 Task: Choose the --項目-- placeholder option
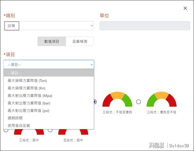[49, 73]
